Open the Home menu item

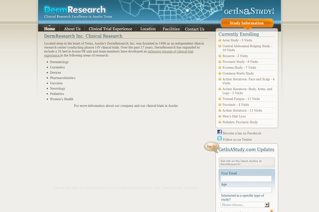pos(49,29)
